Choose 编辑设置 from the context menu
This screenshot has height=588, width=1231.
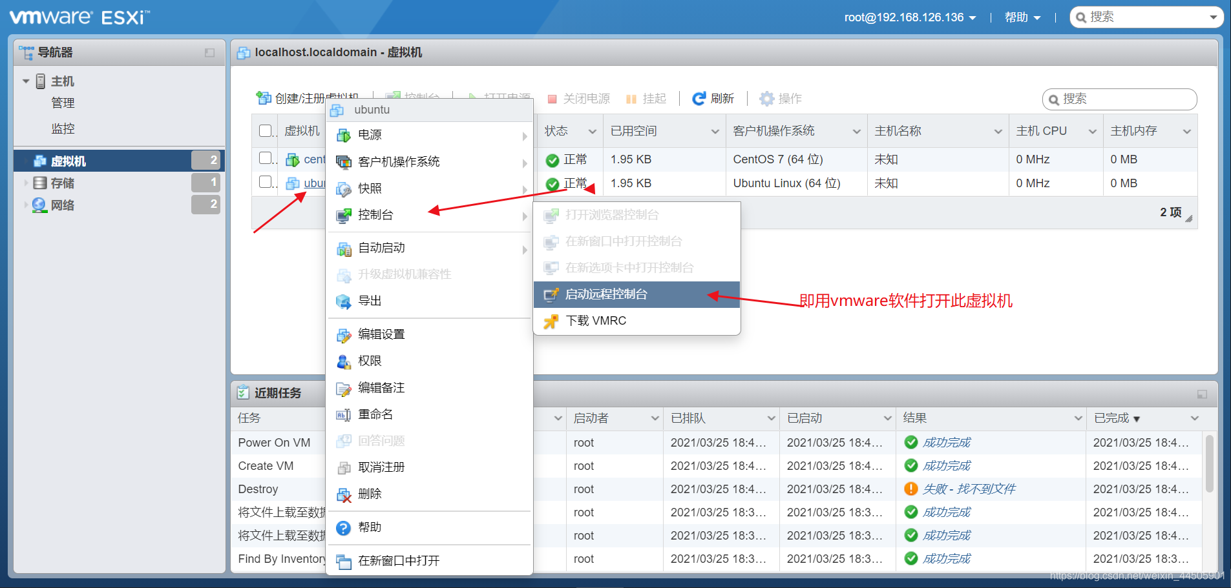click(x=429, y=334)
